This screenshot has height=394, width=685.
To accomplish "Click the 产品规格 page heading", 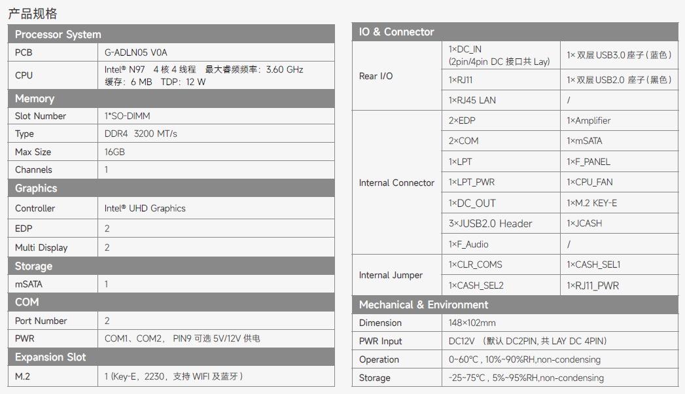I will pyautogui.click(x=32, y=13).
